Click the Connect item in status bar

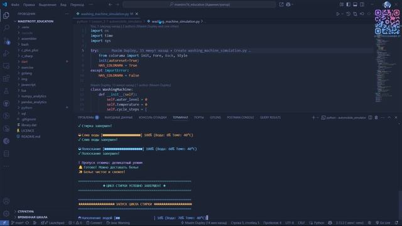coord(94,223)
